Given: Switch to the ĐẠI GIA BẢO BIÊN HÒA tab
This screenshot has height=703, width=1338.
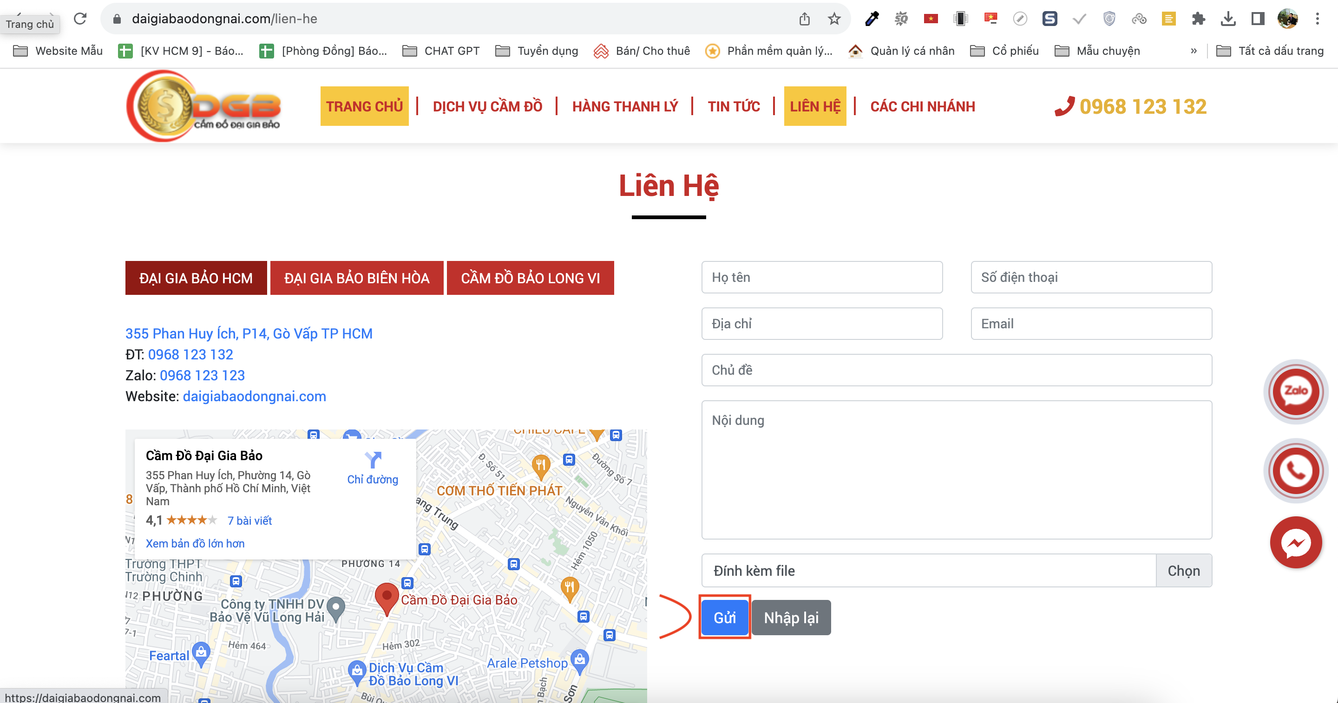Looking at the screenshot, I should pos(356,278).
